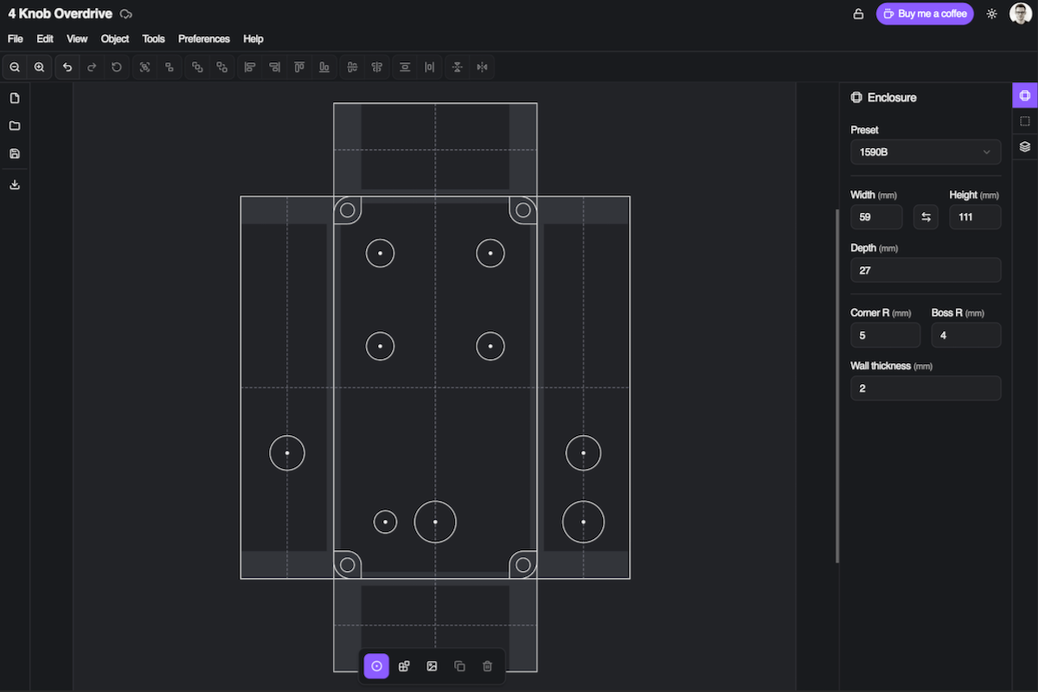Open the component library tool
The width and height of the screenshot is (1038, 692).
click(x=404, y=666)
